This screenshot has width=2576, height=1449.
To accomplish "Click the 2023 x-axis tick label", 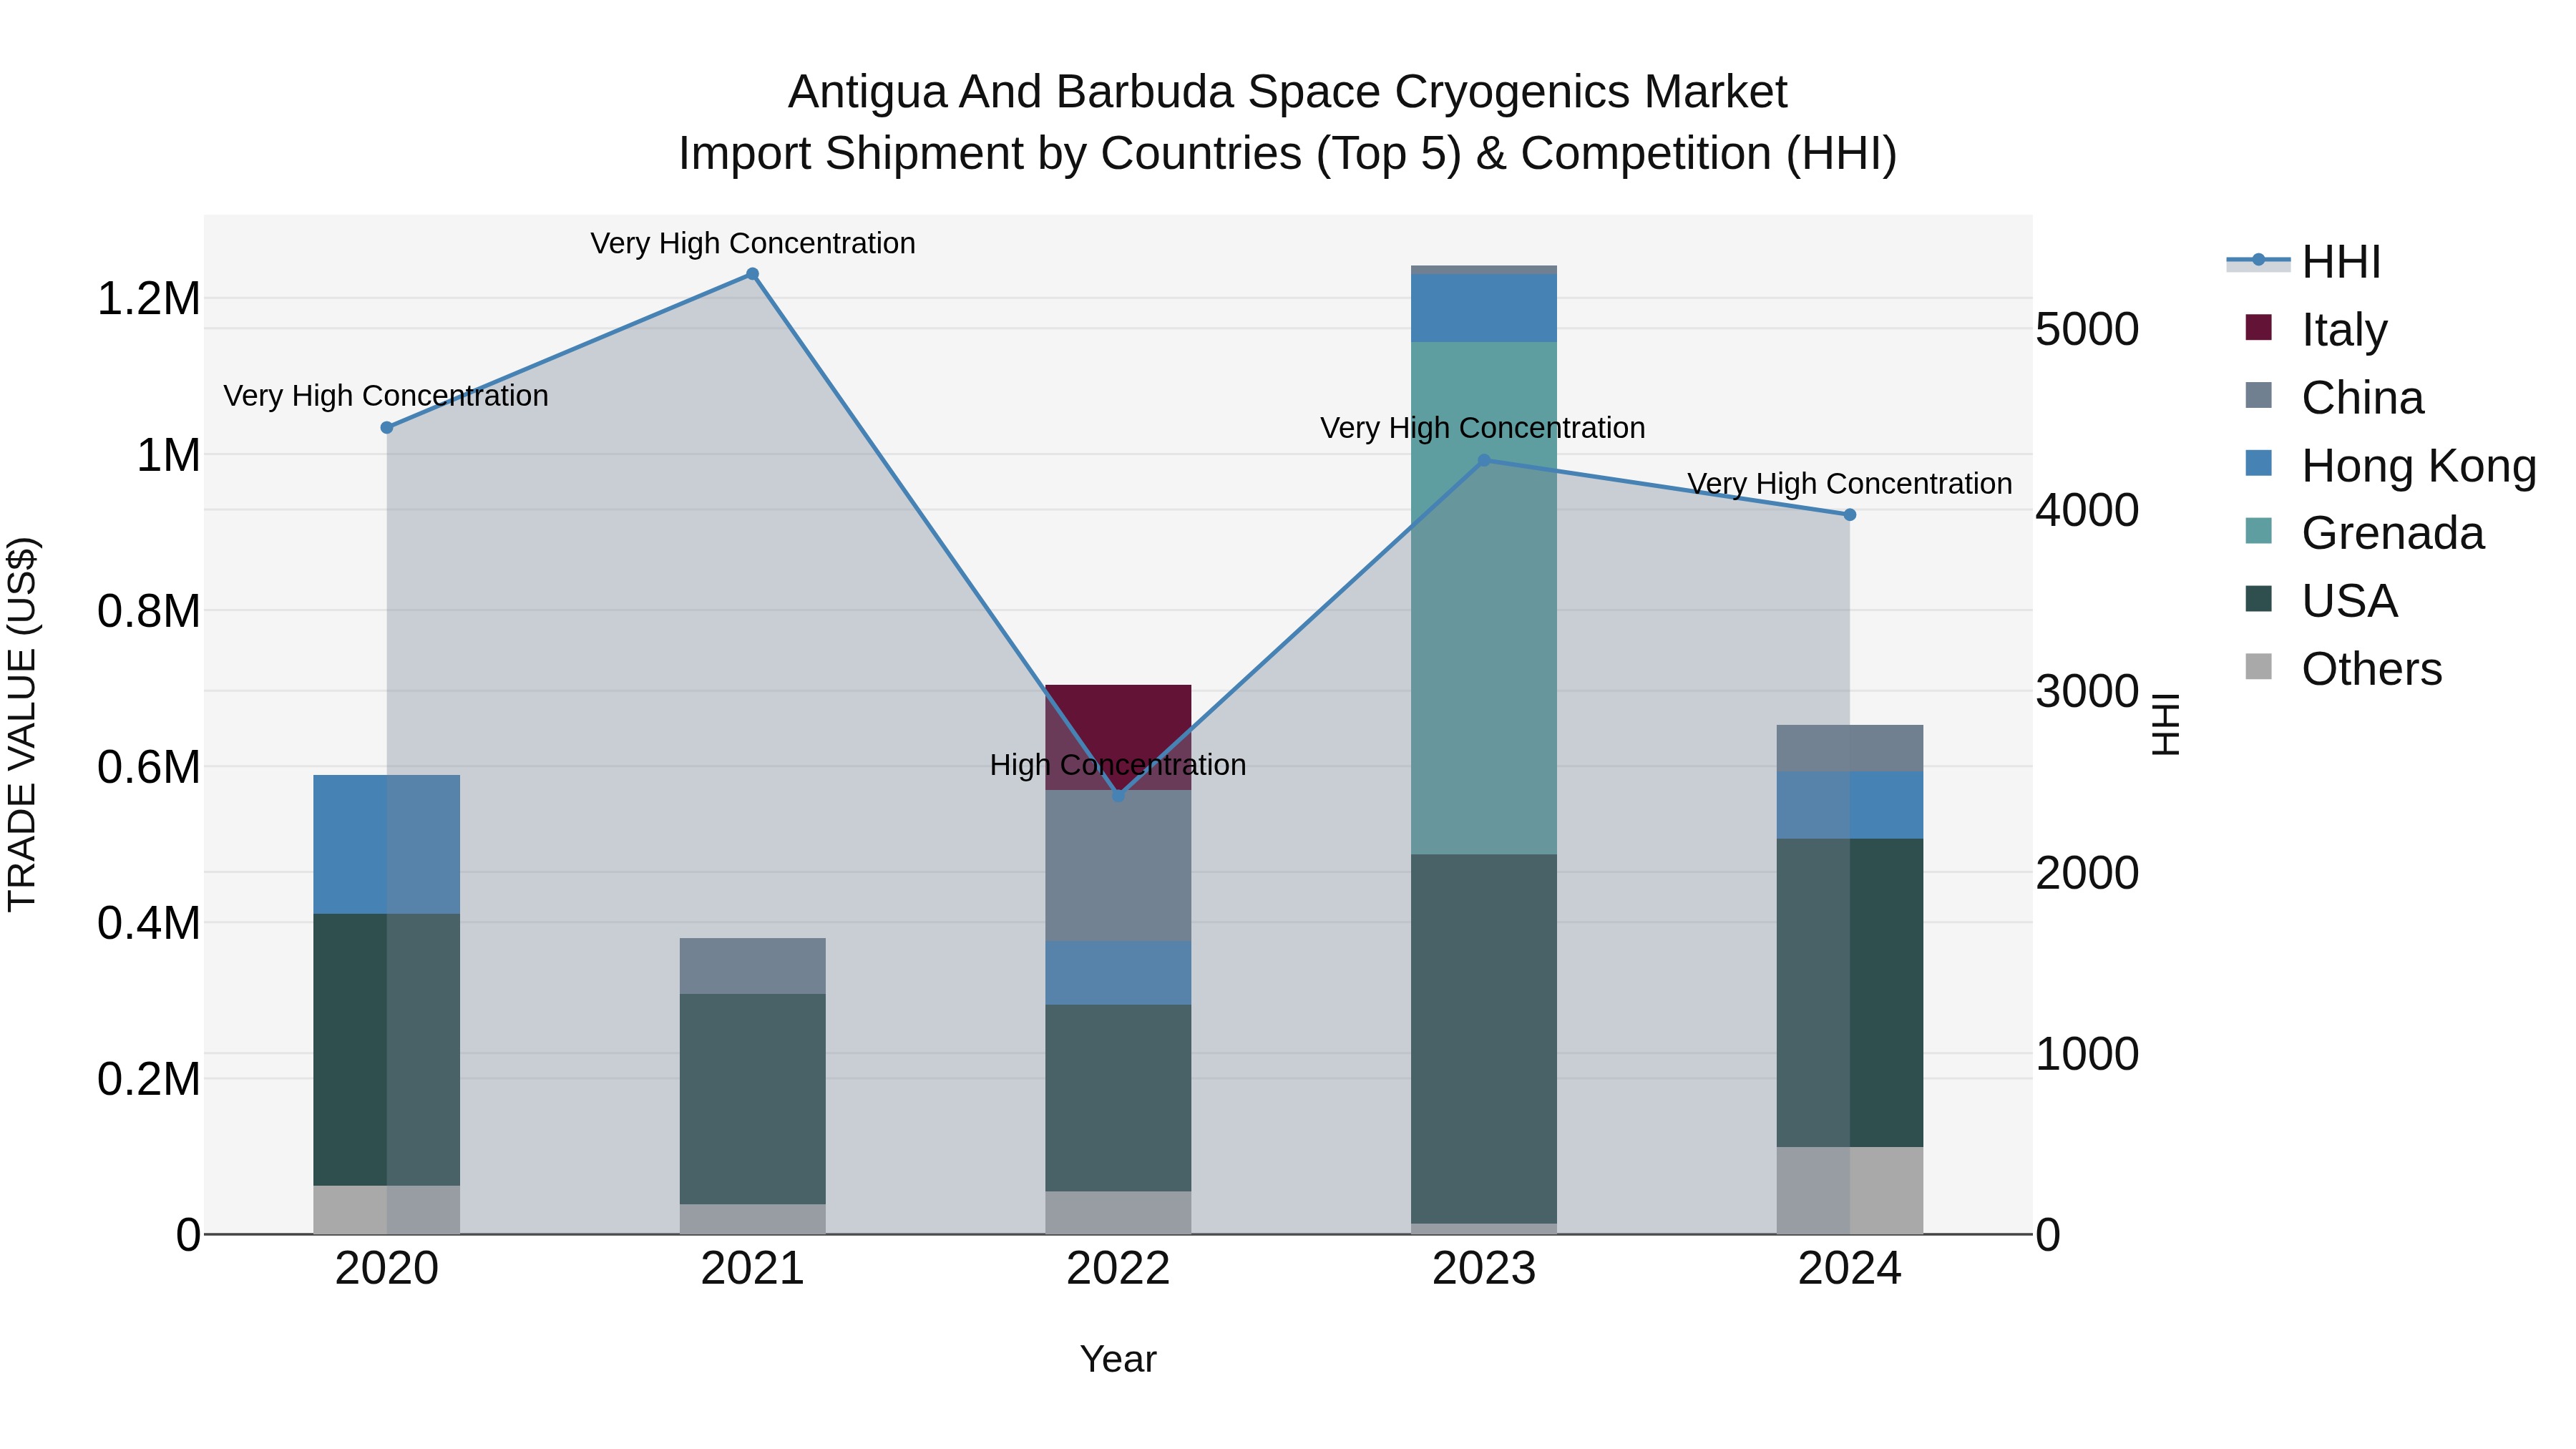I will (1484, 1269).
